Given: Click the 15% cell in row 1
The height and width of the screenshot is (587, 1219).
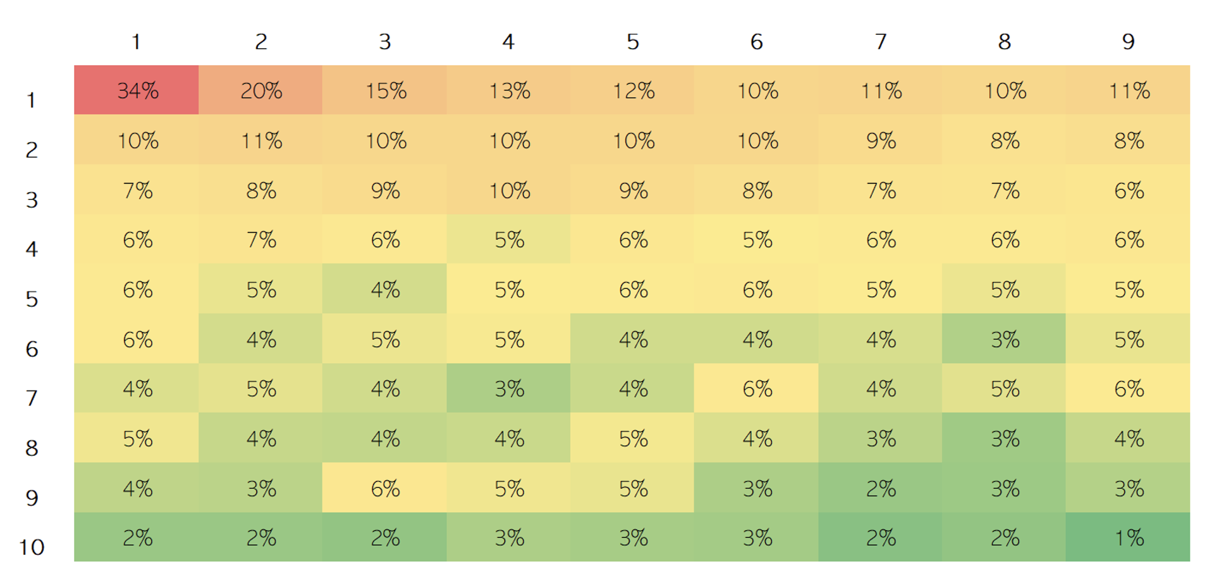Looking at the screenshot, I should (x=384, y=90).
